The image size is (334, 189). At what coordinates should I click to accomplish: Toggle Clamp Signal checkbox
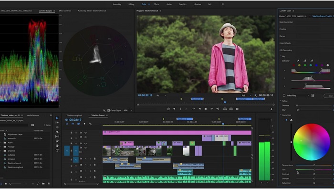click(x=109, y=110)
